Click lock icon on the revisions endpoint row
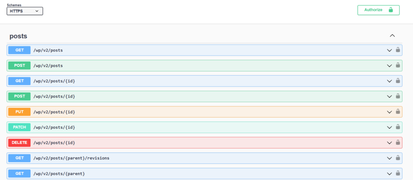Viewport: 413px width, 180px height. pos(398,158)
